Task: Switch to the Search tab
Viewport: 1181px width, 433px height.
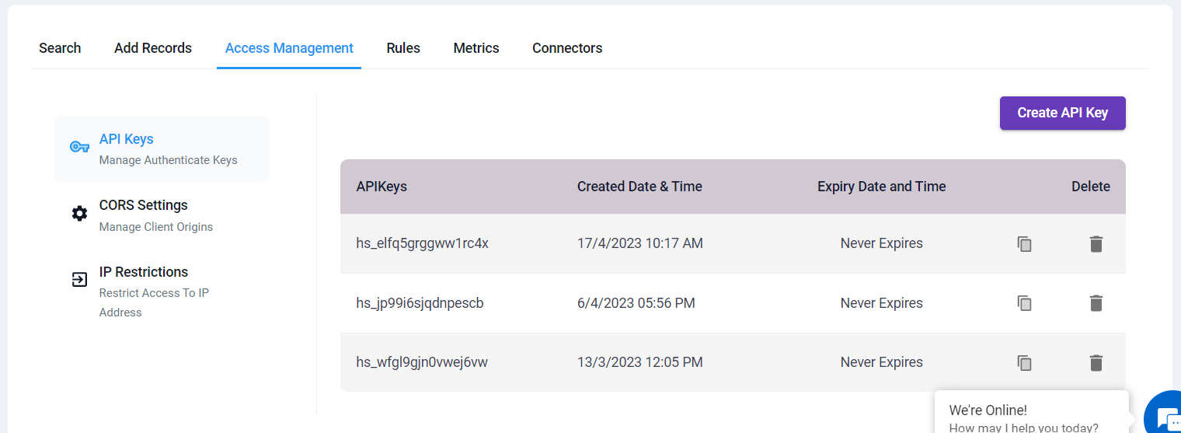Action: click(x=60, y=48)
